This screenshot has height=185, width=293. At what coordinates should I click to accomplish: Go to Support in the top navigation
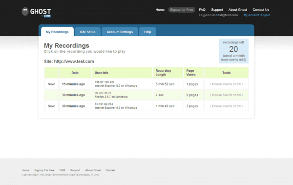(217, 10)
